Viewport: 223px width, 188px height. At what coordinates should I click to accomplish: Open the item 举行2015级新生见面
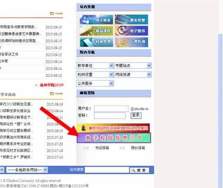point(17,104)
